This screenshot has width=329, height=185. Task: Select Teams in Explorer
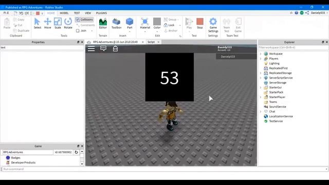273,102
